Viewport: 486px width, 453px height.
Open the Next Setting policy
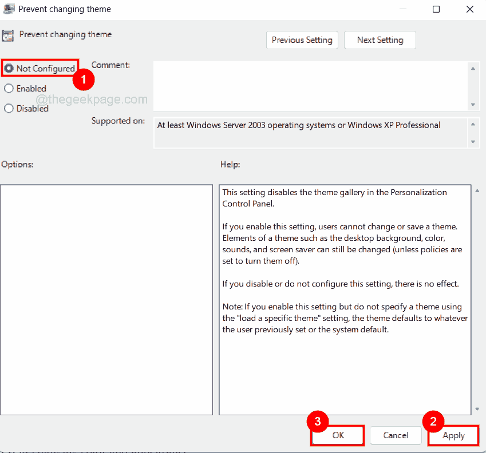click(380, 40)
